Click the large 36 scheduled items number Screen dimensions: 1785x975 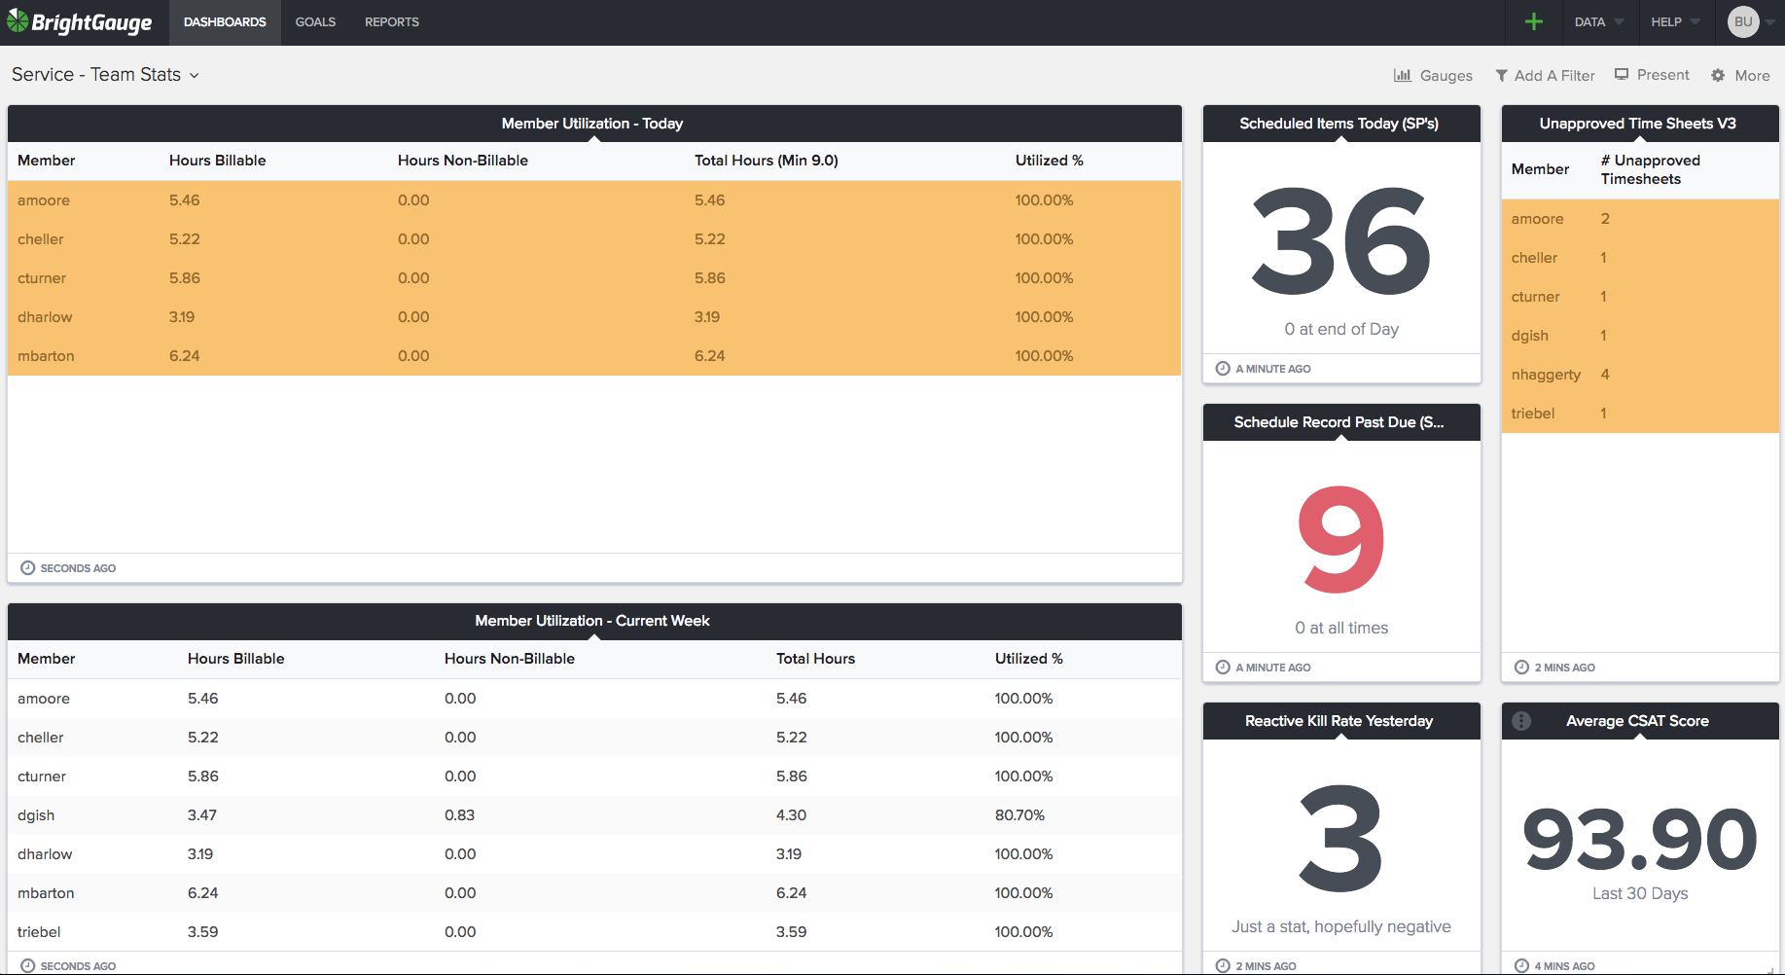click(1340, 241)
